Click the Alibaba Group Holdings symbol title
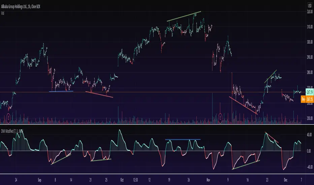The image size is (314, 185). click(x=21, y=7)
